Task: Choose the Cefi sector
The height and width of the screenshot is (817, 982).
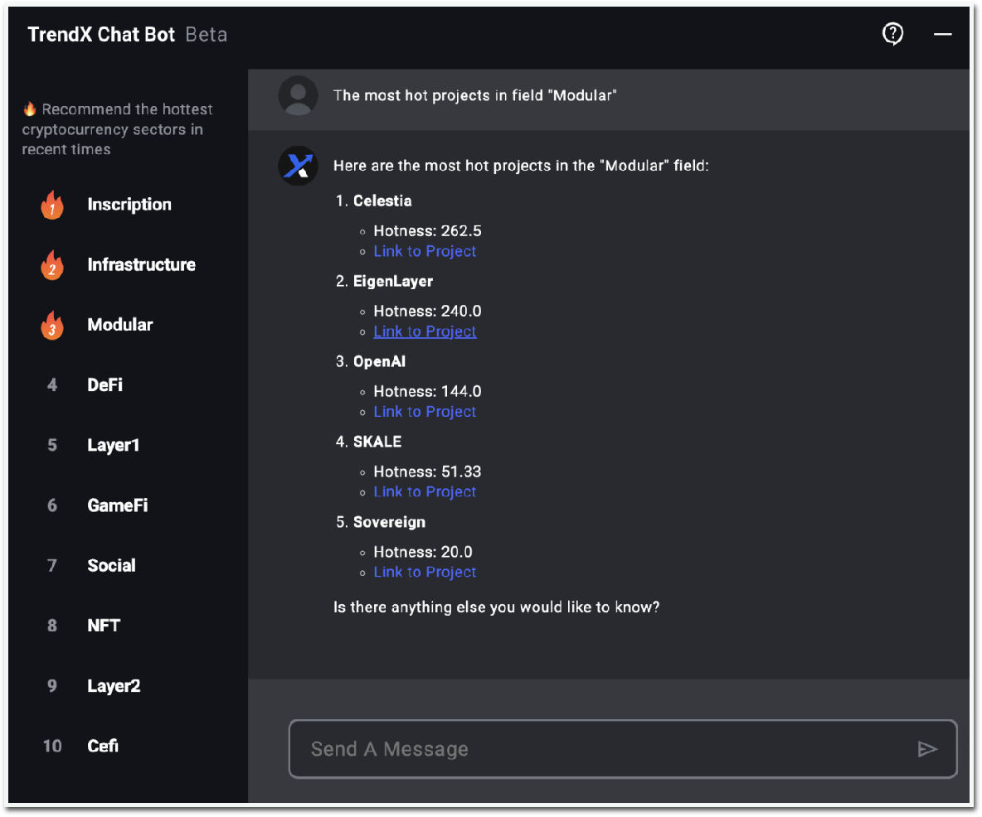Action: pos(103,746)
